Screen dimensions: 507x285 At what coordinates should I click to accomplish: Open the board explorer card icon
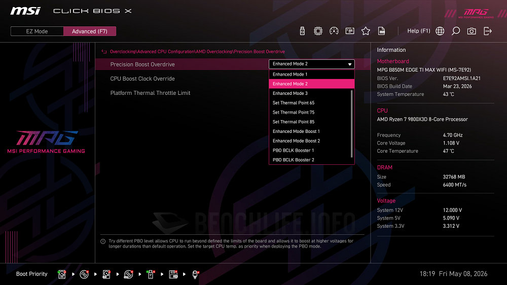pos(350,31)
